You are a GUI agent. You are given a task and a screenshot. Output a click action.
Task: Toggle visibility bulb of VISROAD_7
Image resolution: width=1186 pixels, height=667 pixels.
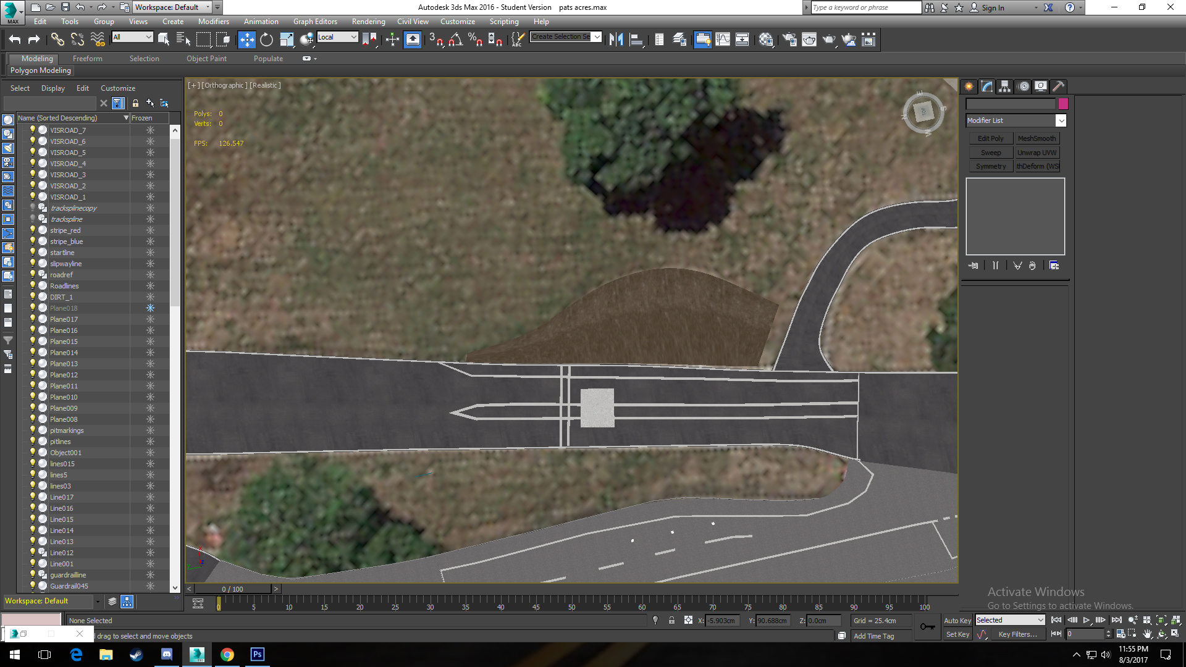pos(33,130)
